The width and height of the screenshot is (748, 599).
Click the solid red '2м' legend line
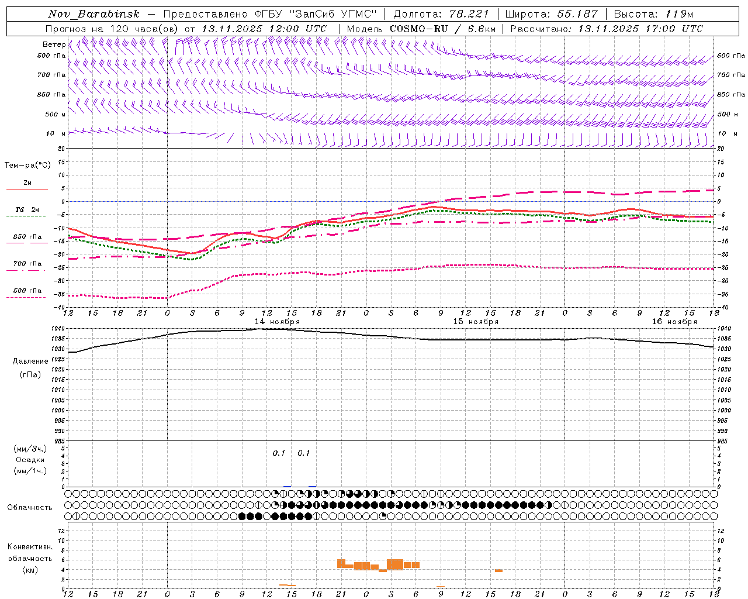[x=27, y=189]
